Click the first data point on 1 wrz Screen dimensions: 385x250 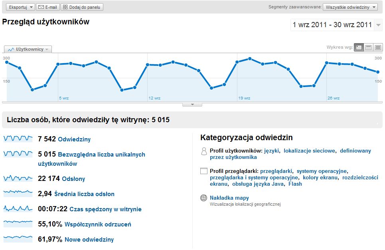pyautogui.click(x=7, y=62)
